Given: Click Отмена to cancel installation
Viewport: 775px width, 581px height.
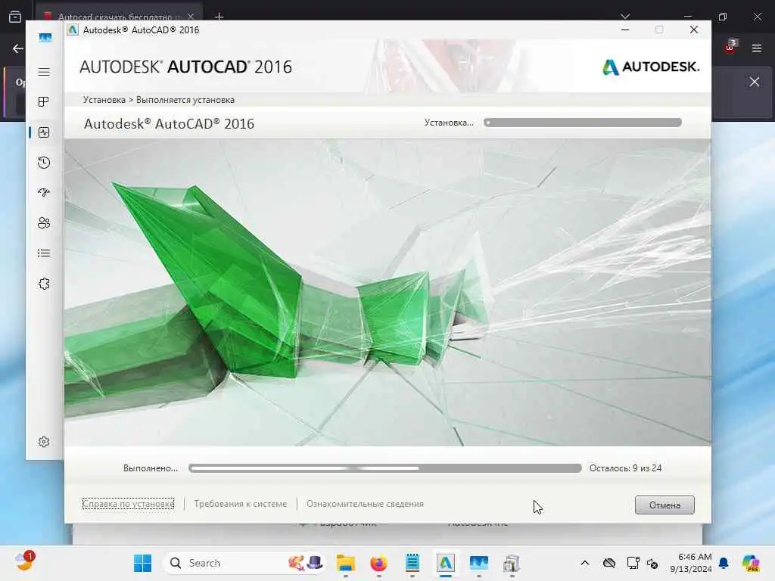Looking at the screenshot, I should point(665,505).
